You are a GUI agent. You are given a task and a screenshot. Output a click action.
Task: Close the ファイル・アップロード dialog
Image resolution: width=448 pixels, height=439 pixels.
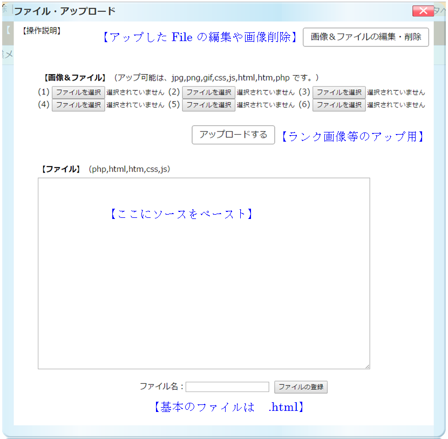tap(423, 11)
